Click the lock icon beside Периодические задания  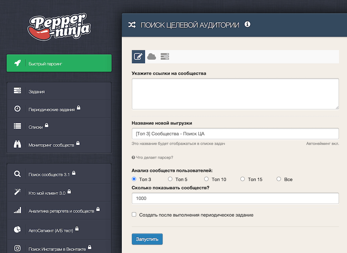click(79, 107)
